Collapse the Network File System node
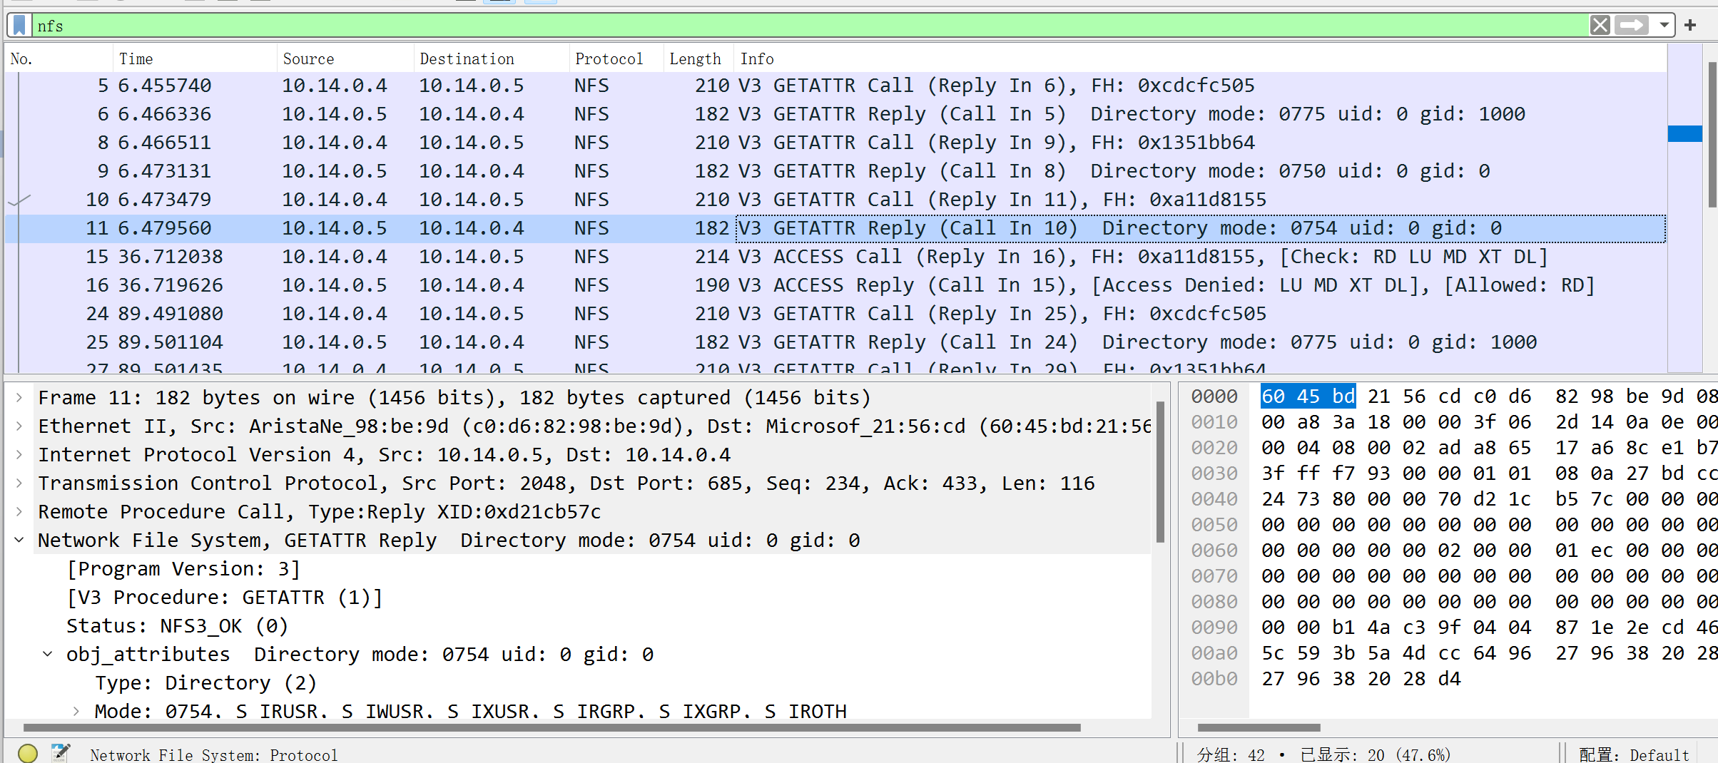This screenshot has width=1718, height=763. (19, 541)
